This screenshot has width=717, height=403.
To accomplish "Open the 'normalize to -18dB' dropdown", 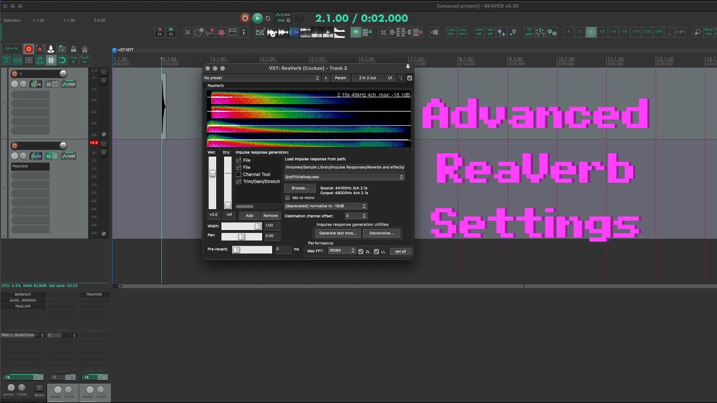I will 325,206.
